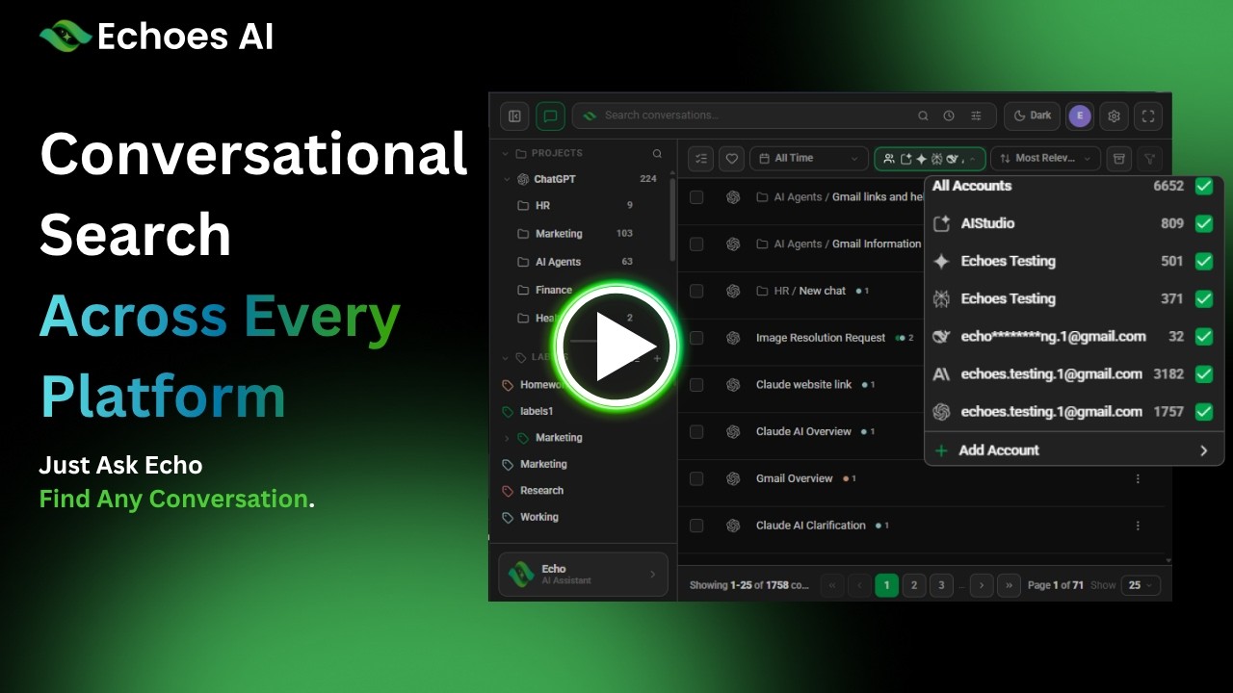This screenshot has height=693, width=1233.
Task: Search projects using sidebar magnifier icon
Action: (x=657, y=153)
